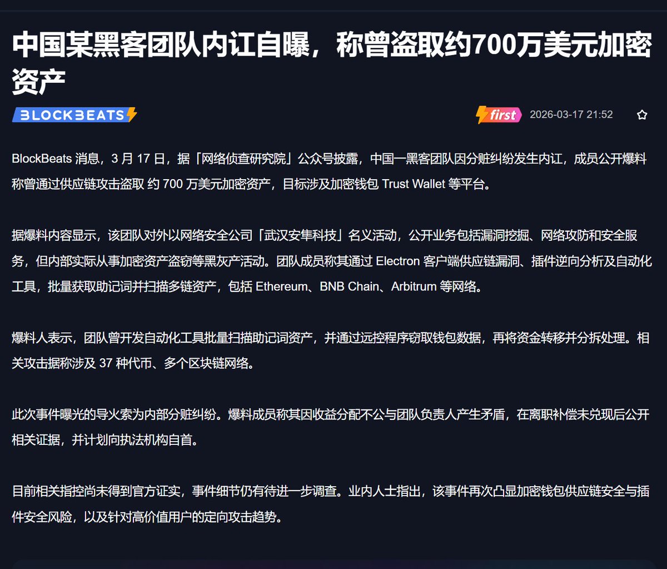Screen dimensions: 667x569
Task: Click the word 'Electron' in paragraph
Action: 397,261
